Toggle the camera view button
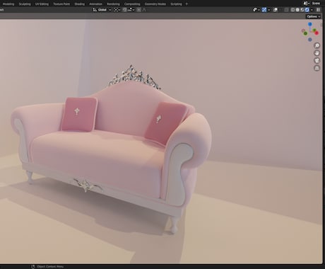 click(x=317, y=60)
